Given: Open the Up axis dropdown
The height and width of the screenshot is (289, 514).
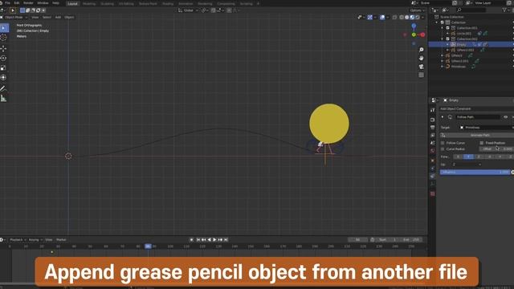Looking at the screenshot, I should tap(467, 165).
